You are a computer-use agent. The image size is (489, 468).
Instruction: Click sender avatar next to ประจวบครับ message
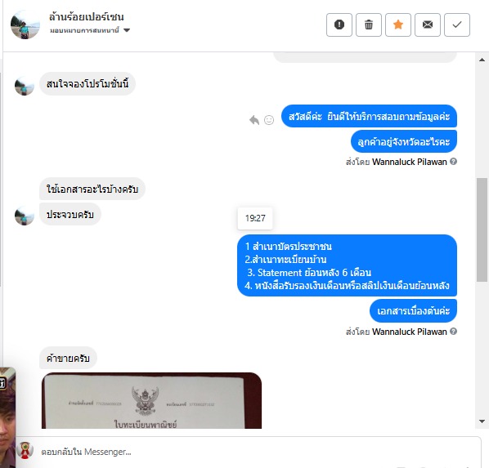25,216
